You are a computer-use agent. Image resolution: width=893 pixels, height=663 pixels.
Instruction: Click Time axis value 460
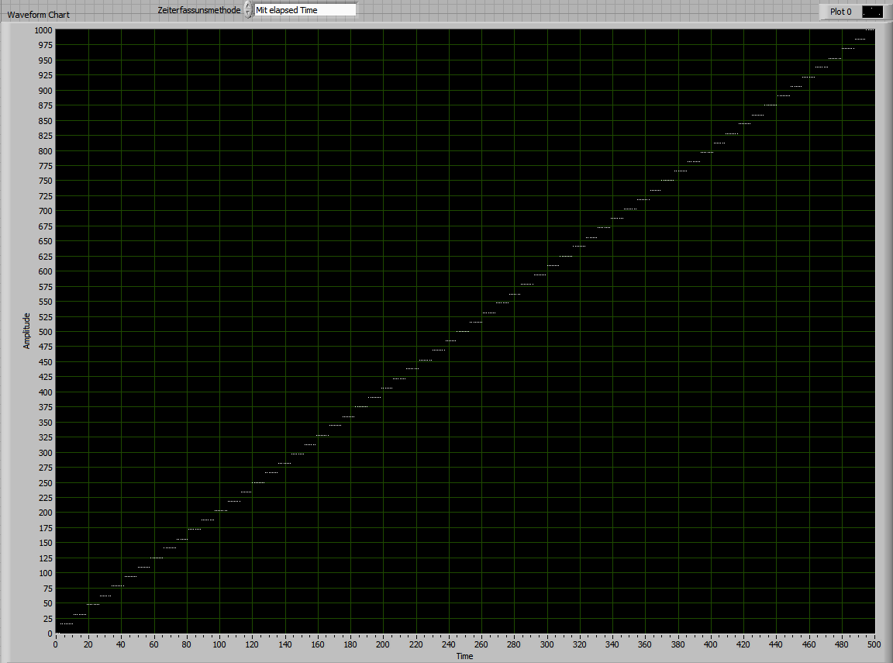coord(809,644)
